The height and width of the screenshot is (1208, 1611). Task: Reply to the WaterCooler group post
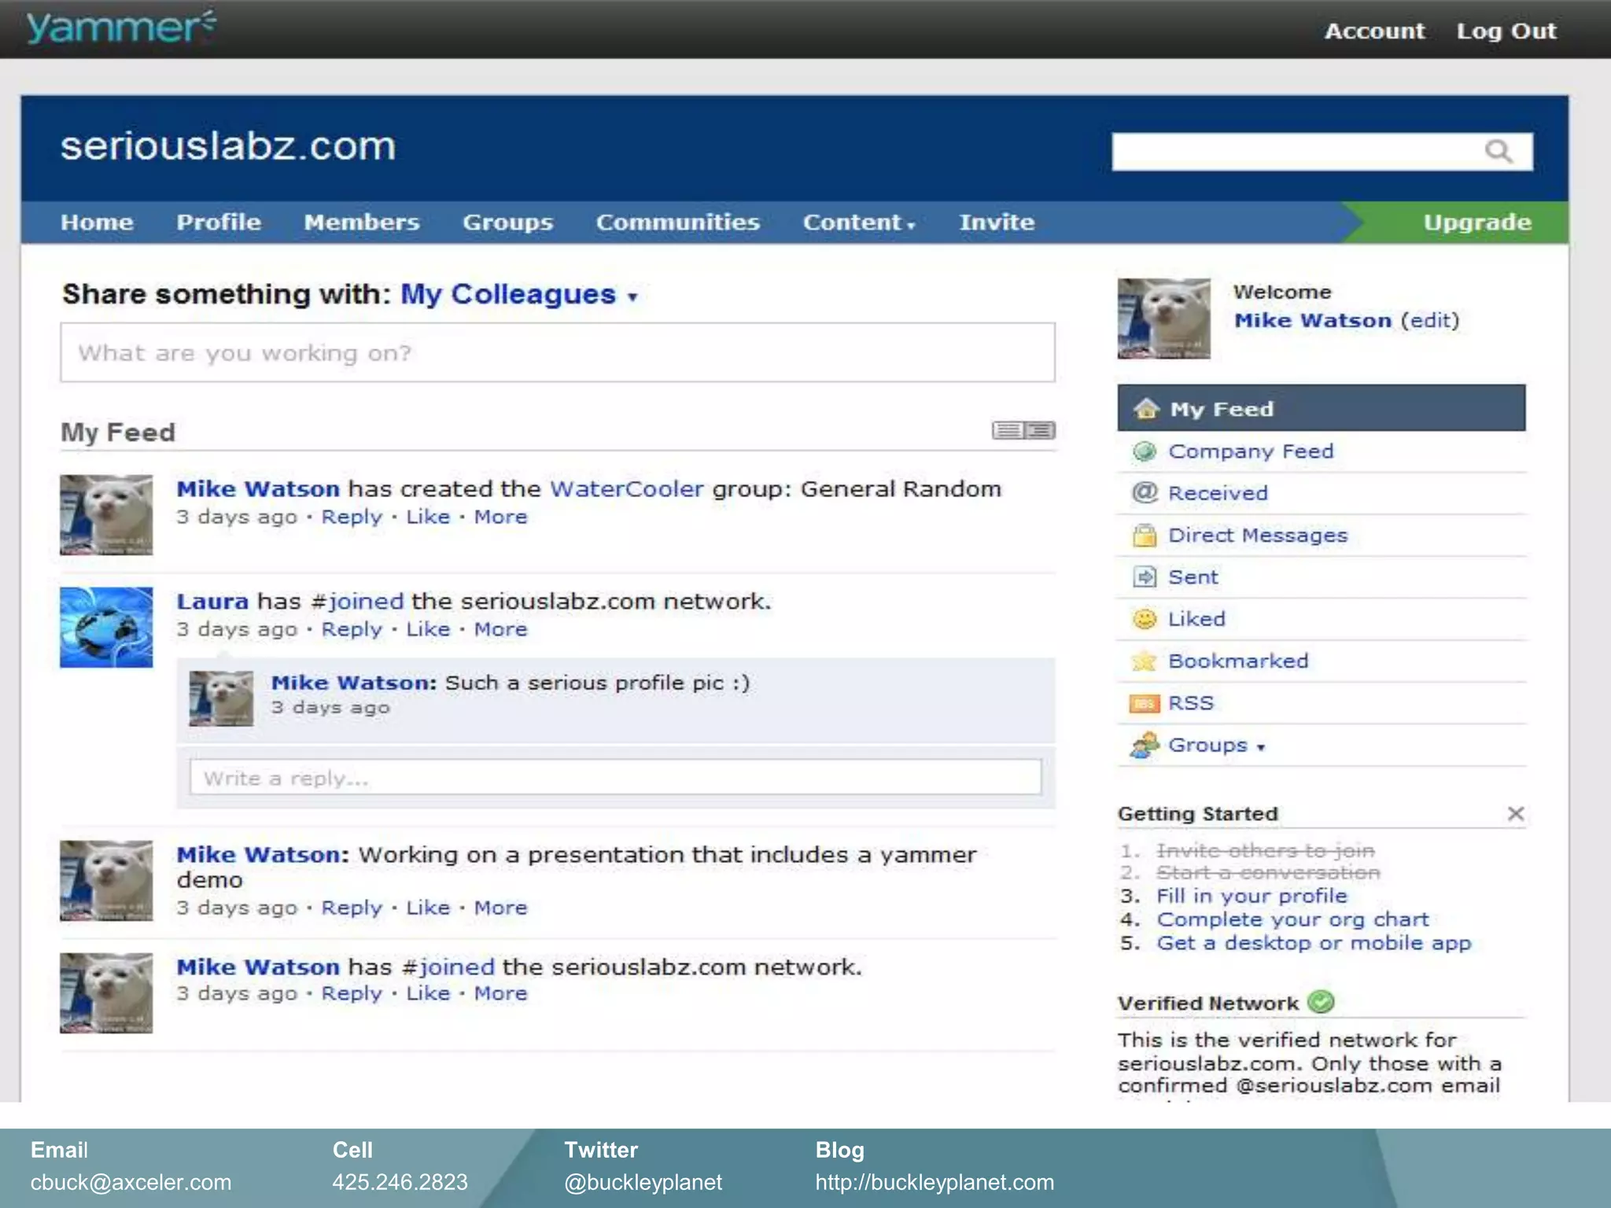pyautogui.click(x=352, y=517)
